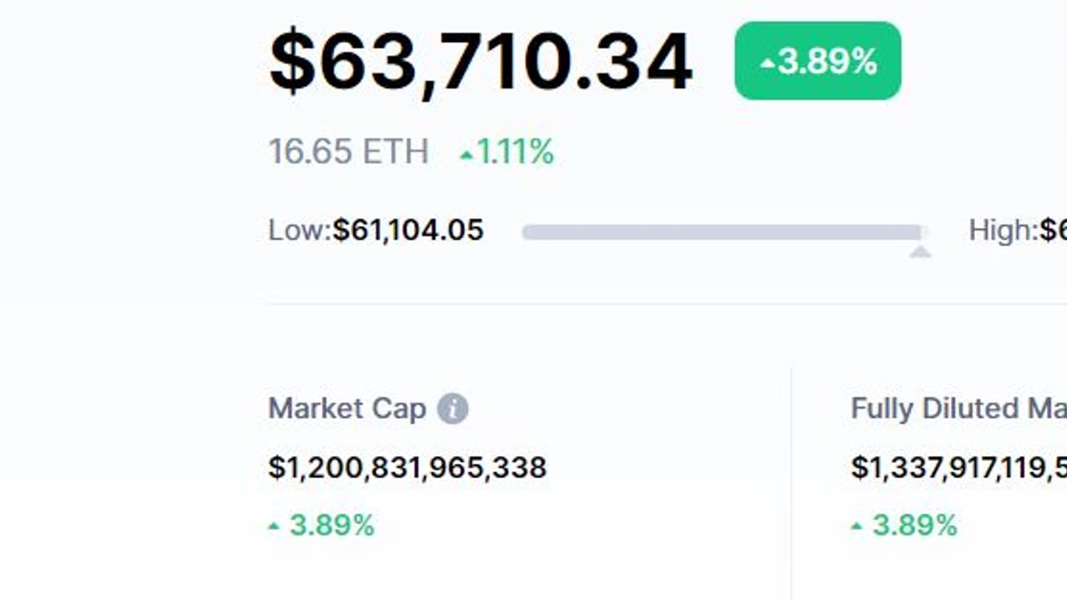Click the green up-arrow before 1.11%
1067x600 pixels.
point(466,156)
